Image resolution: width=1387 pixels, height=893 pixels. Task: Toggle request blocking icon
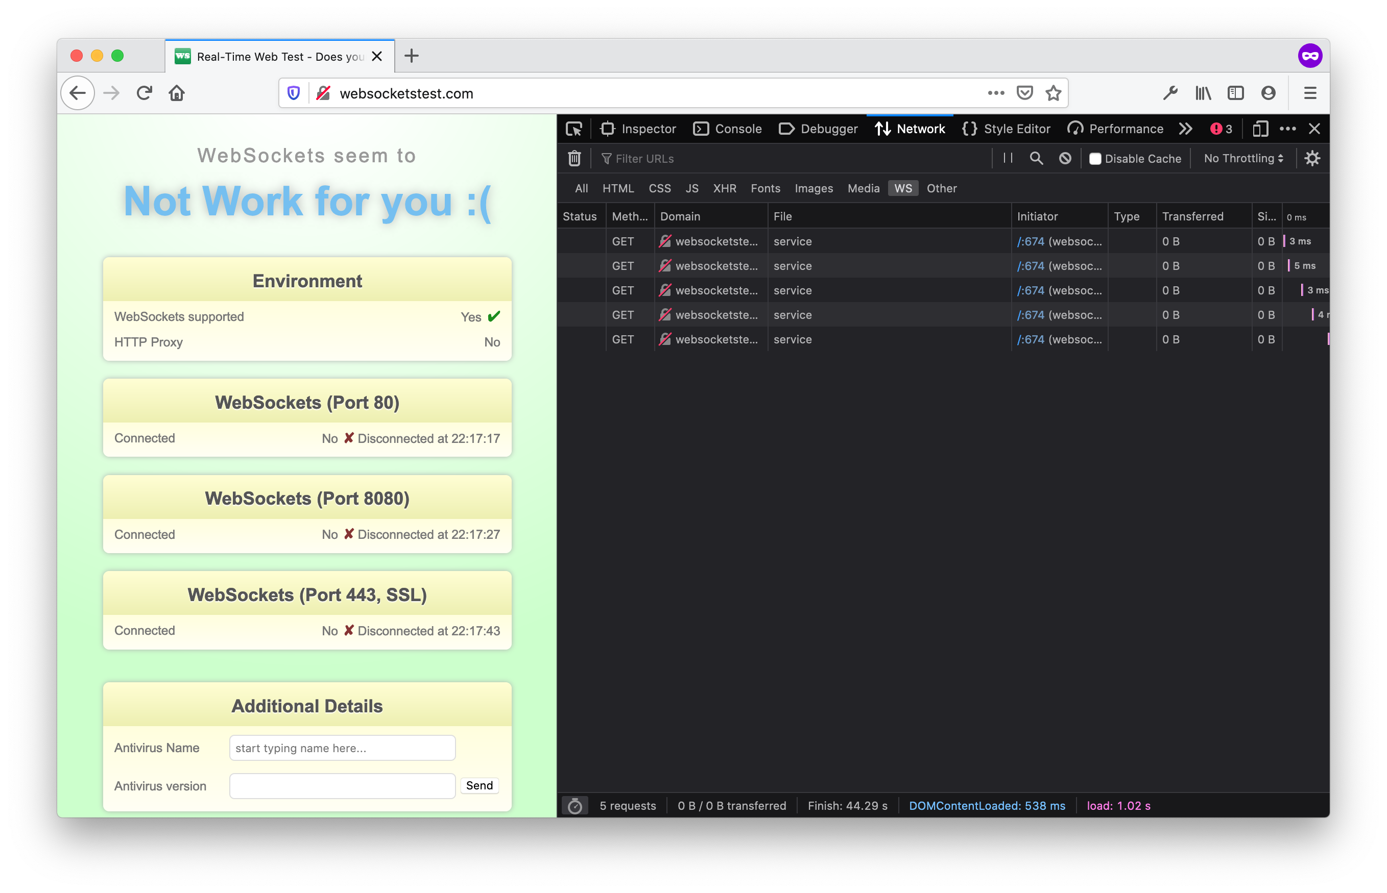point(1065,158)
